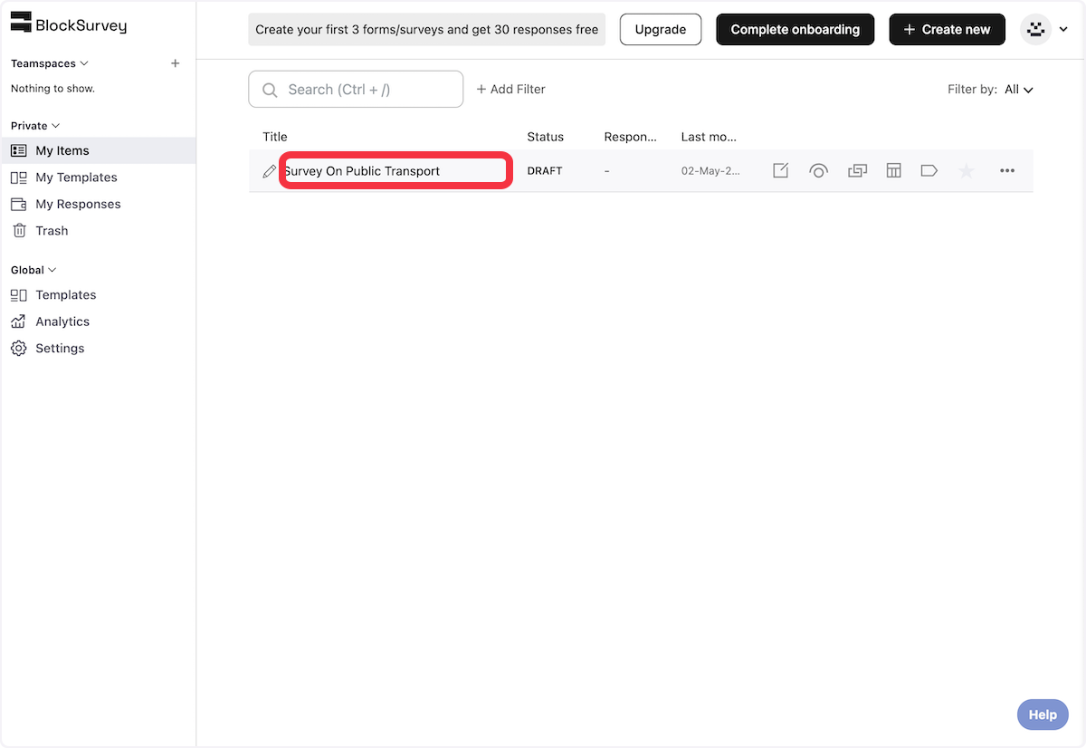Viewport: 1086px width, 748px height.
Task: Favorite the survey by clicking the star
Action: click(x=966, y=170)
